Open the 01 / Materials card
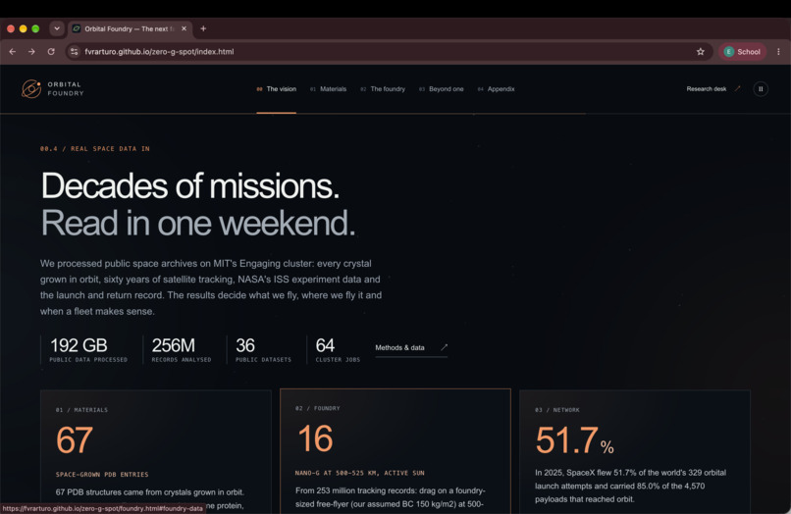 pyautogui.click(x=156, y=451)
